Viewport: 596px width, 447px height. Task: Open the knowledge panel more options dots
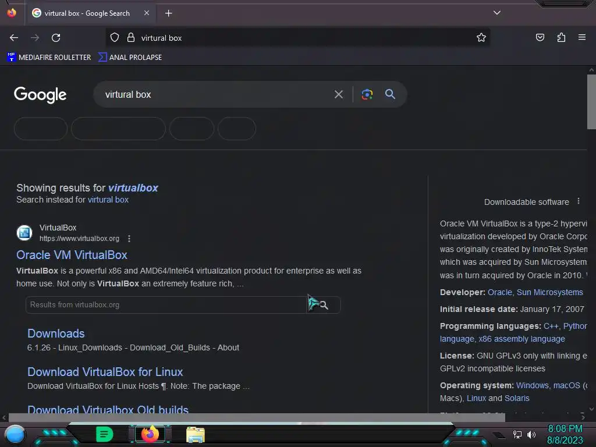(579, 201)
